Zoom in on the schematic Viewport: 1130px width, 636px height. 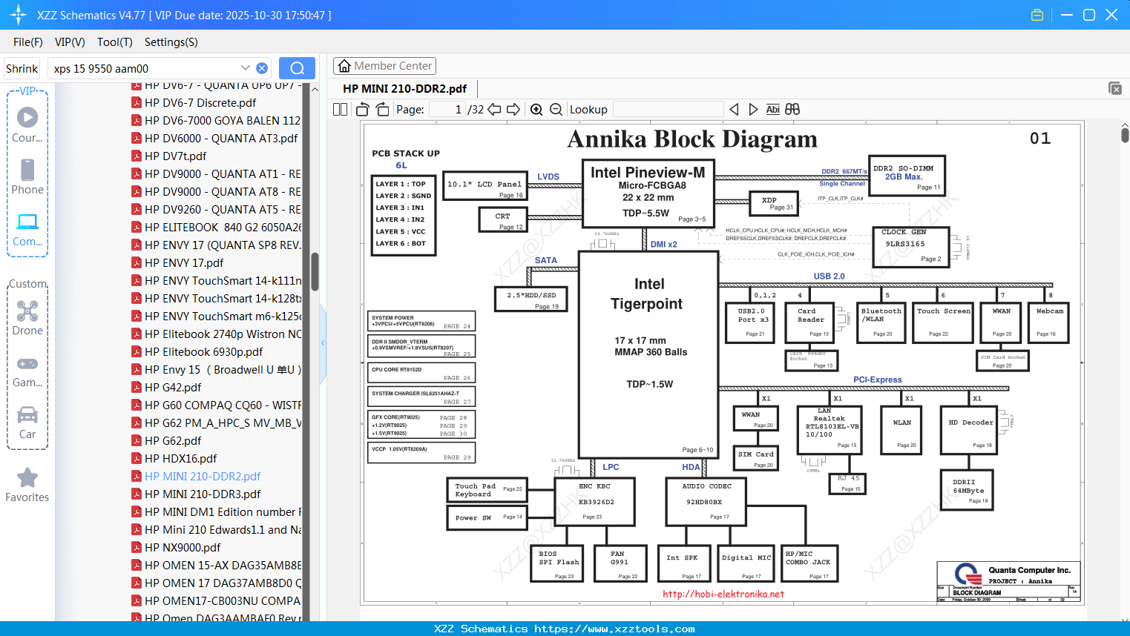coord(536,110)
